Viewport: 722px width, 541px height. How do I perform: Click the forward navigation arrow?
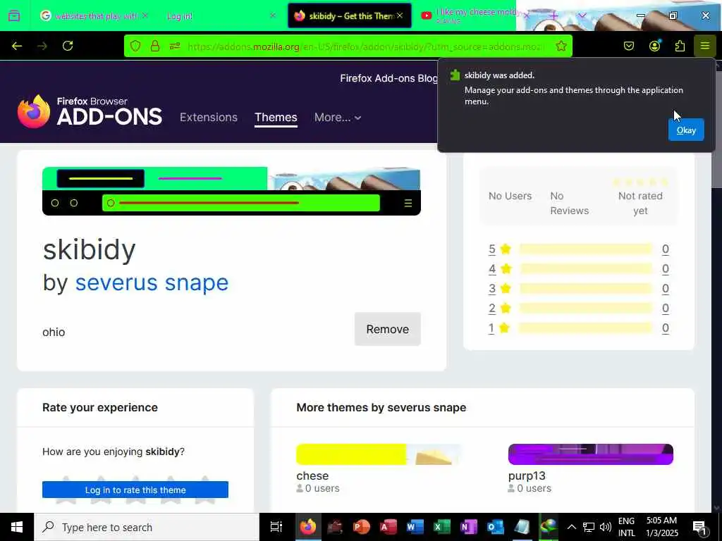coord(42,46)
